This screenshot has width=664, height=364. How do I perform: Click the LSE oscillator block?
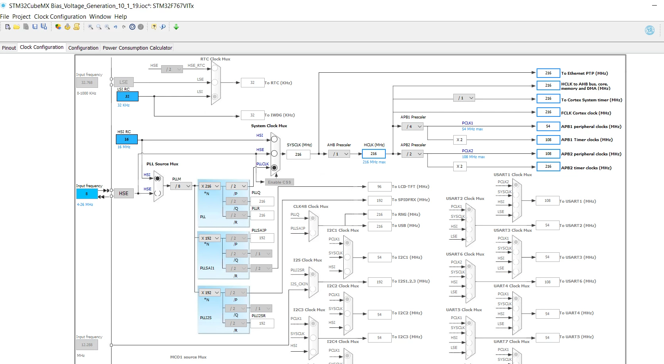pyautogui.click(x=123, y=82)
